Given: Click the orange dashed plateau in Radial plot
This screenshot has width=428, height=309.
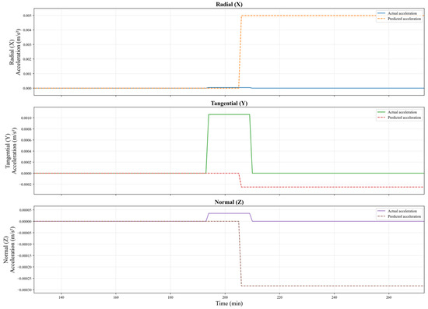Looking at the screenshot, I should 332,16.
